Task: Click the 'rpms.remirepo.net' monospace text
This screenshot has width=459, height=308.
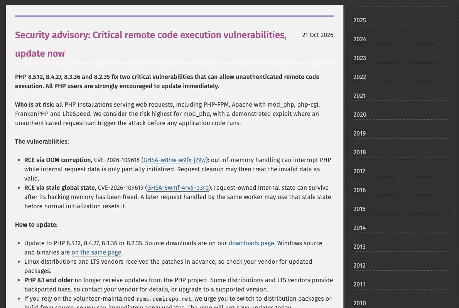Action: [x=164, y=299]
